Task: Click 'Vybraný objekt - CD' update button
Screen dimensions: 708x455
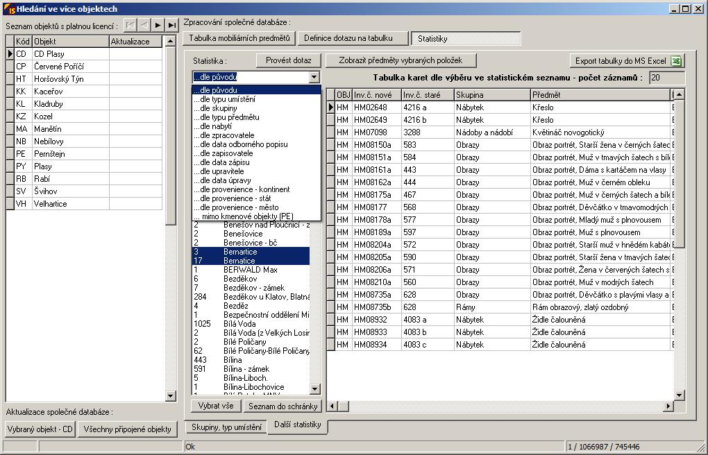Action: tap(40, 429)
